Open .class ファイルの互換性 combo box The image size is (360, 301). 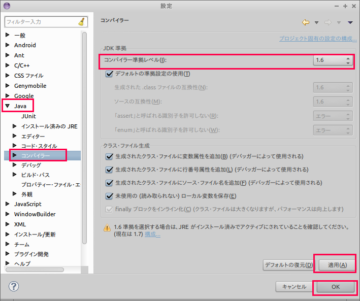pyautogui.click(x=333, y=87)
